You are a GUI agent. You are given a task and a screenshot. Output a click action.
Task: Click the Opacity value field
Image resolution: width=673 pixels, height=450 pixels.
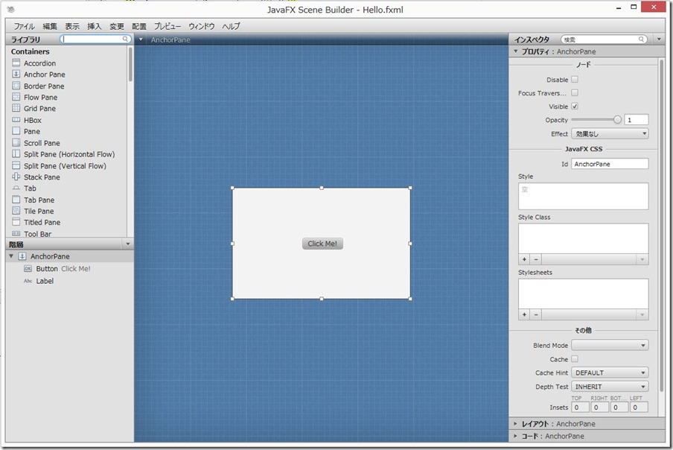pyautogui.click(x=637, y=120)
